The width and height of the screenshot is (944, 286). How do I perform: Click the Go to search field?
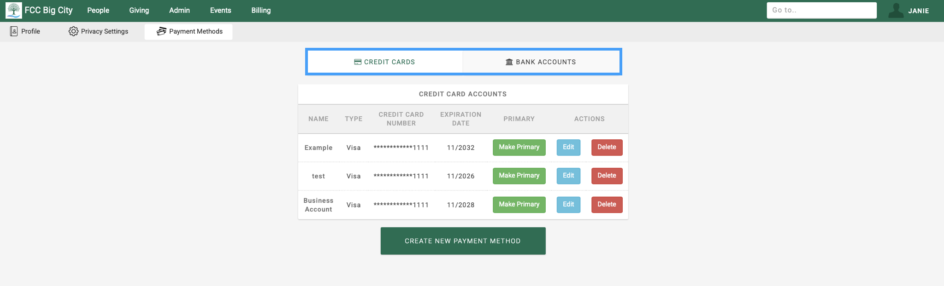(x=822, y=10)
